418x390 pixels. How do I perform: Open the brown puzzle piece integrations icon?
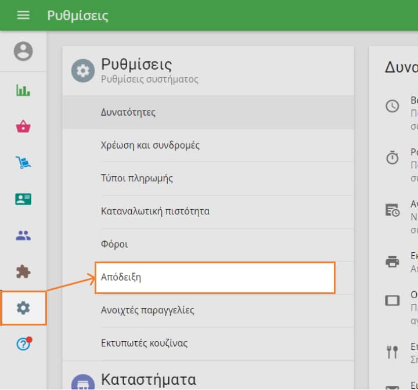tap(23, 271)
